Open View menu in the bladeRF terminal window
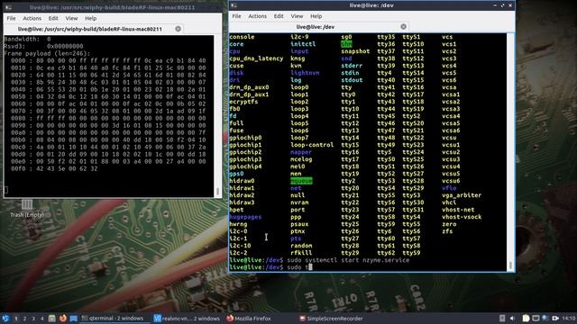The image size is (577, 324). (71, 18)
